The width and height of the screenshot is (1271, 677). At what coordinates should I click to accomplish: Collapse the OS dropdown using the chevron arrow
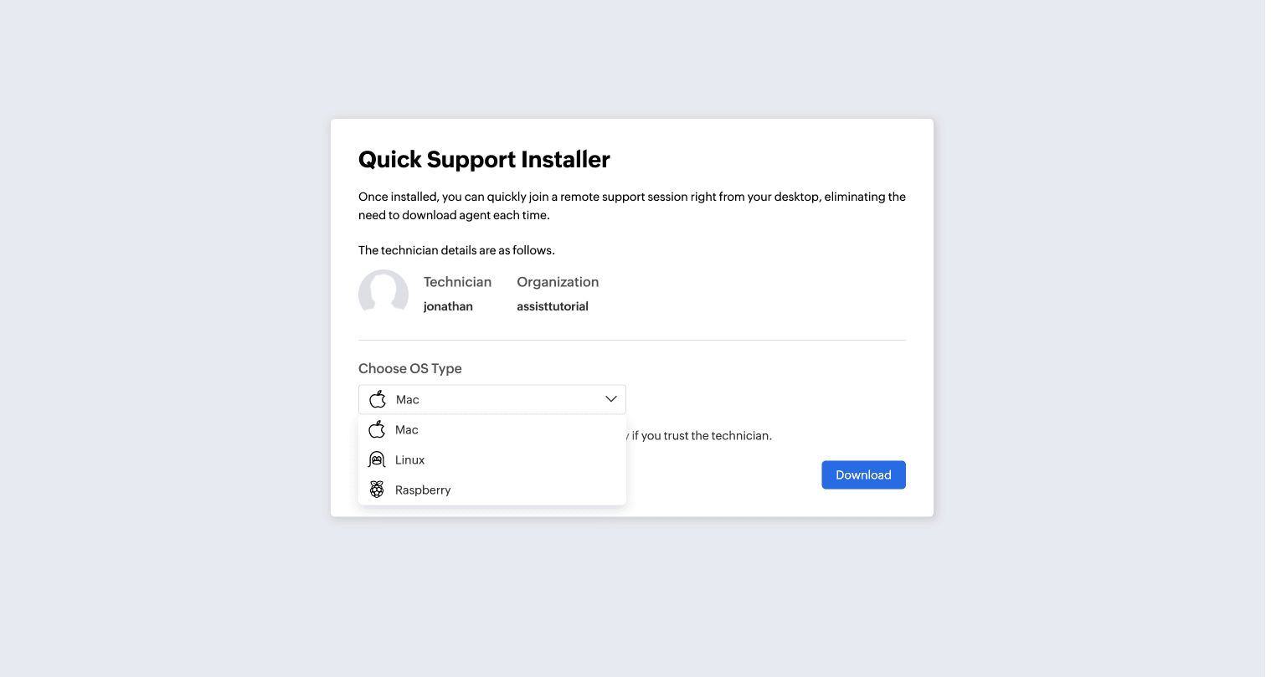point(611,399)
